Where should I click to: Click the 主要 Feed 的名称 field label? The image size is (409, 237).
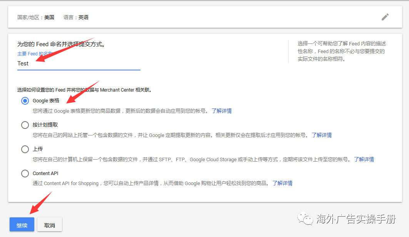point(35,54)
